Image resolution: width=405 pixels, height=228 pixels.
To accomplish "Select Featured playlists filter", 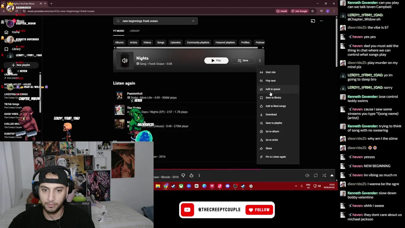I will [x=225, y=42].
